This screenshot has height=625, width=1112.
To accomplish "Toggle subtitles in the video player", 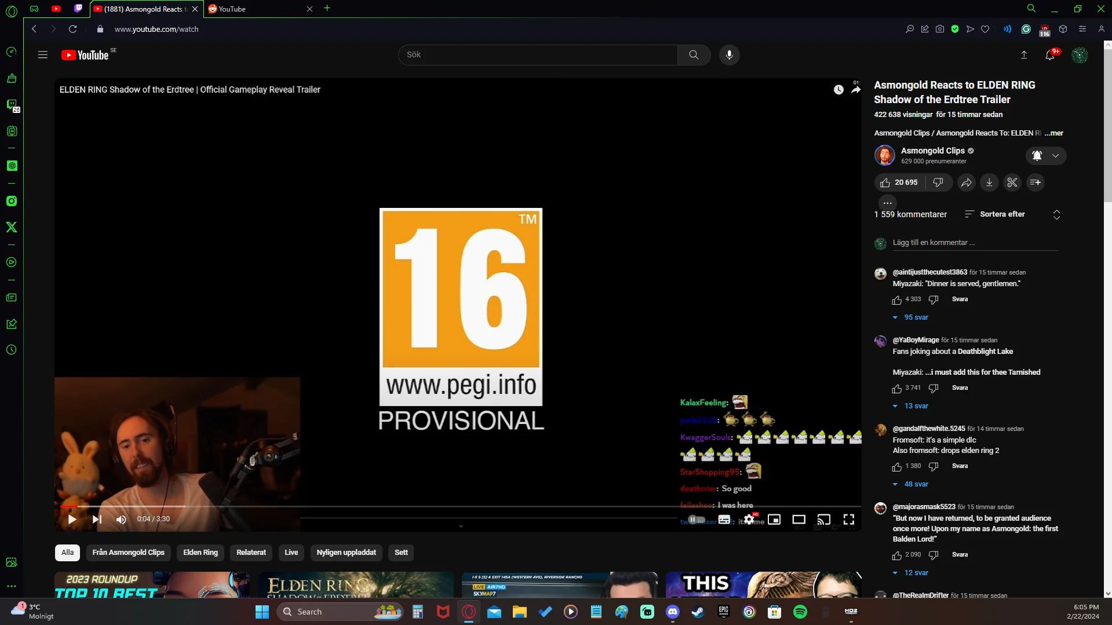I will (x=724, y=520).
